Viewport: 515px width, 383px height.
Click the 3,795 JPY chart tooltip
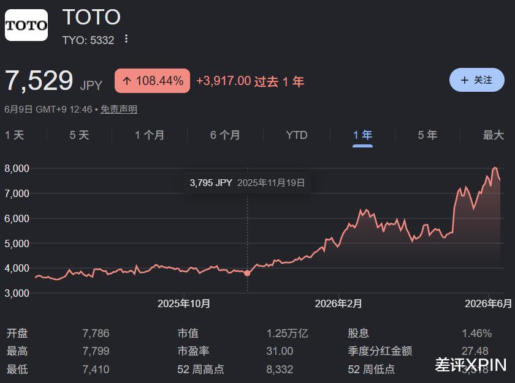coord(247,182)
